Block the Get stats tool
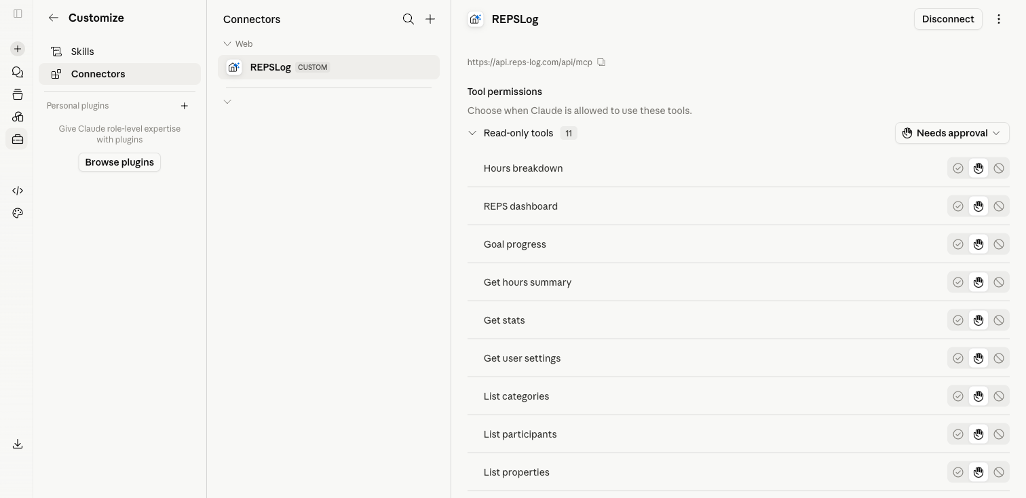The height and width of the screenshot is (498, 1026). [999, 320]
